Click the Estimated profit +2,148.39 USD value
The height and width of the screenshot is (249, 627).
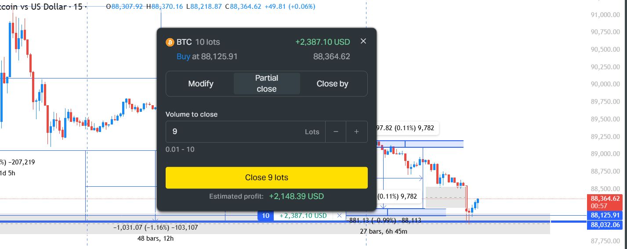296,196
